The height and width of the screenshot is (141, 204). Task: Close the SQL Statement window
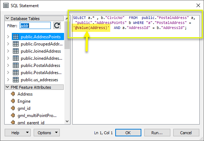(x=198, y=5)
